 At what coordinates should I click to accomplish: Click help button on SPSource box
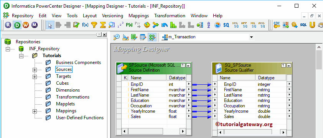(183, 65)
